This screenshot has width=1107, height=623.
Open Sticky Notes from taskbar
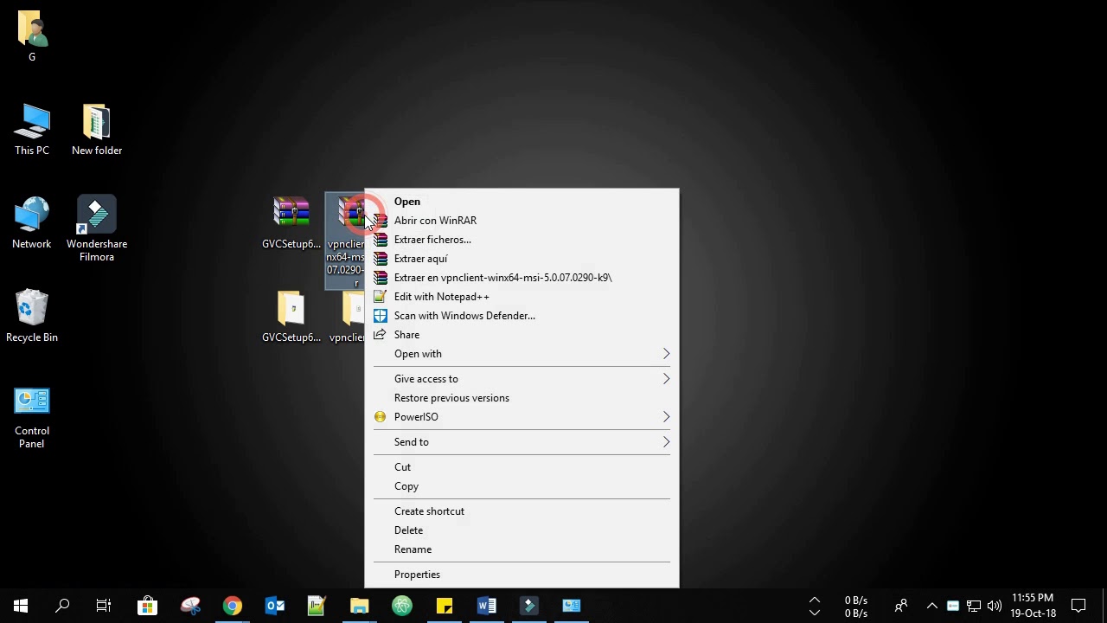pos(444,606)
